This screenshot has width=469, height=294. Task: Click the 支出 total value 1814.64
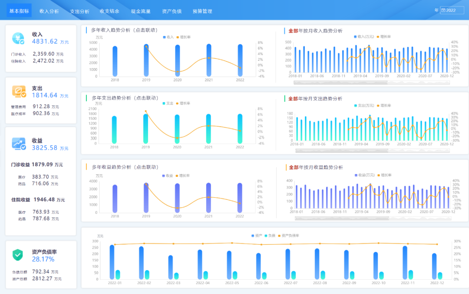point(45,95)
